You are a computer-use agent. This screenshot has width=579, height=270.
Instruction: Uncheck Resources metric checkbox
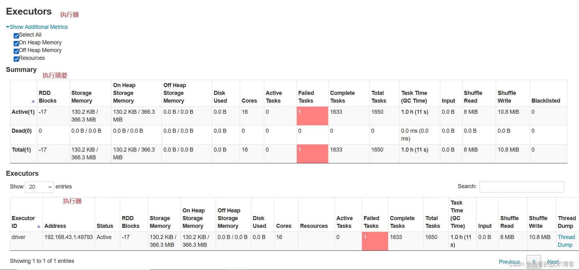16,59
